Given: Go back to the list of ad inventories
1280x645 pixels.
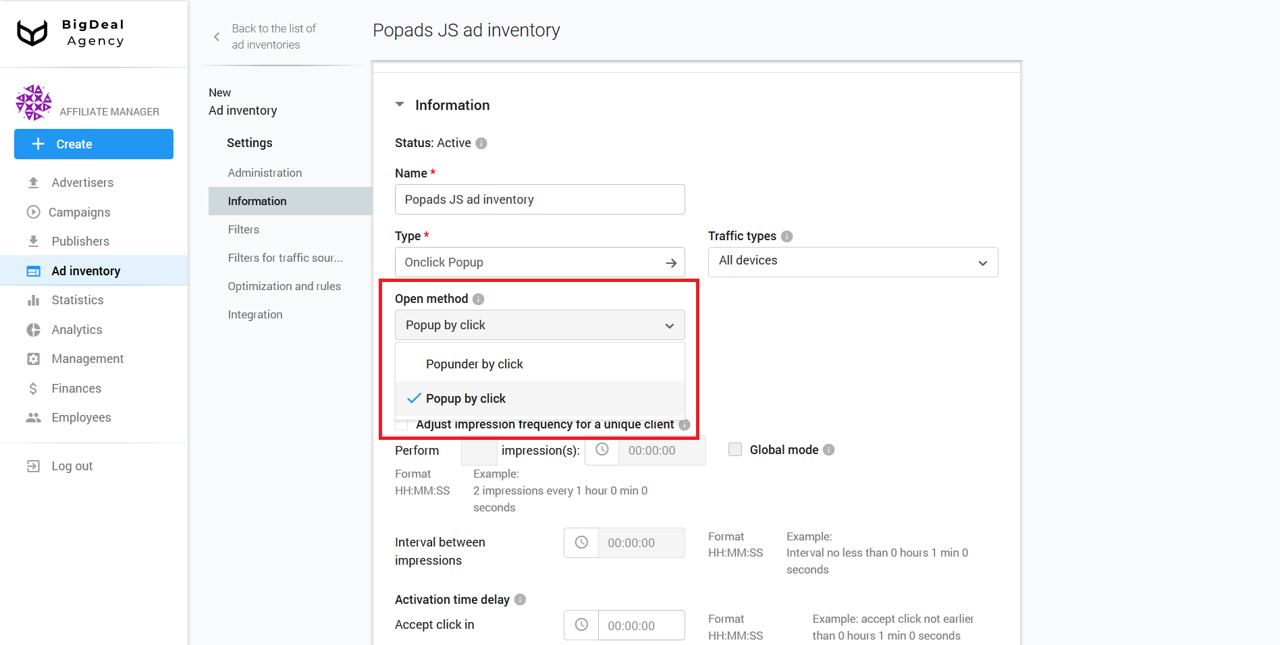Looking at the screenshot, I should 273,36.
